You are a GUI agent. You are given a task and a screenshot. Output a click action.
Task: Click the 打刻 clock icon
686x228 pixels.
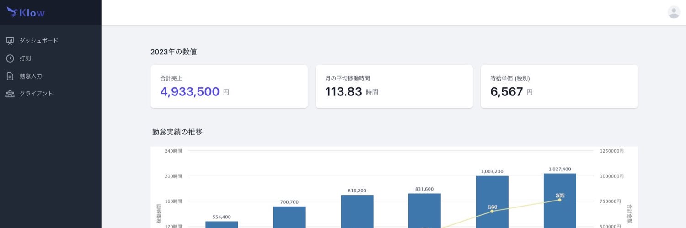pos(10,58)
